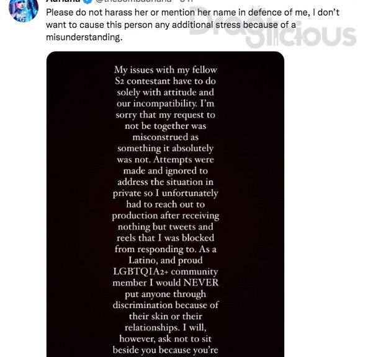Open the tweet author's profile avatar
Image resolution: width=368 pixels, height=357 pixels.
pyautogui.click(x=24, y=9)
